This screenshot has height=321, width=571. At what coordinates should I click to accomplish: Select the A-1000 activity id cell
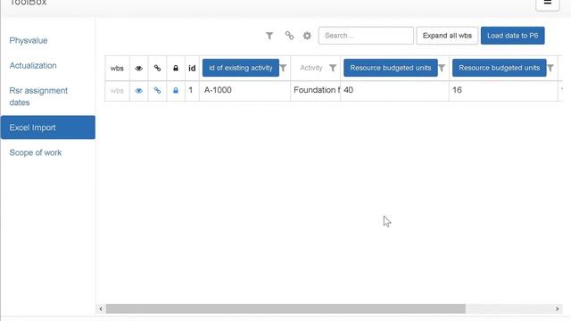[x=244, y=90]
